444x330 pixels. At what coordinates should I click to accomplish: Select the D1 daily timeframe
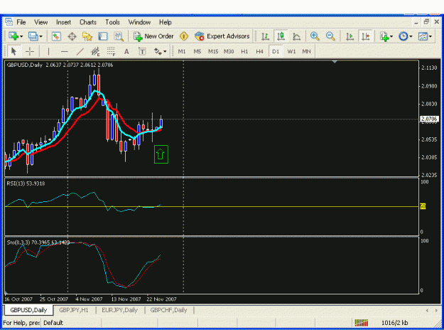pos(276,51)
